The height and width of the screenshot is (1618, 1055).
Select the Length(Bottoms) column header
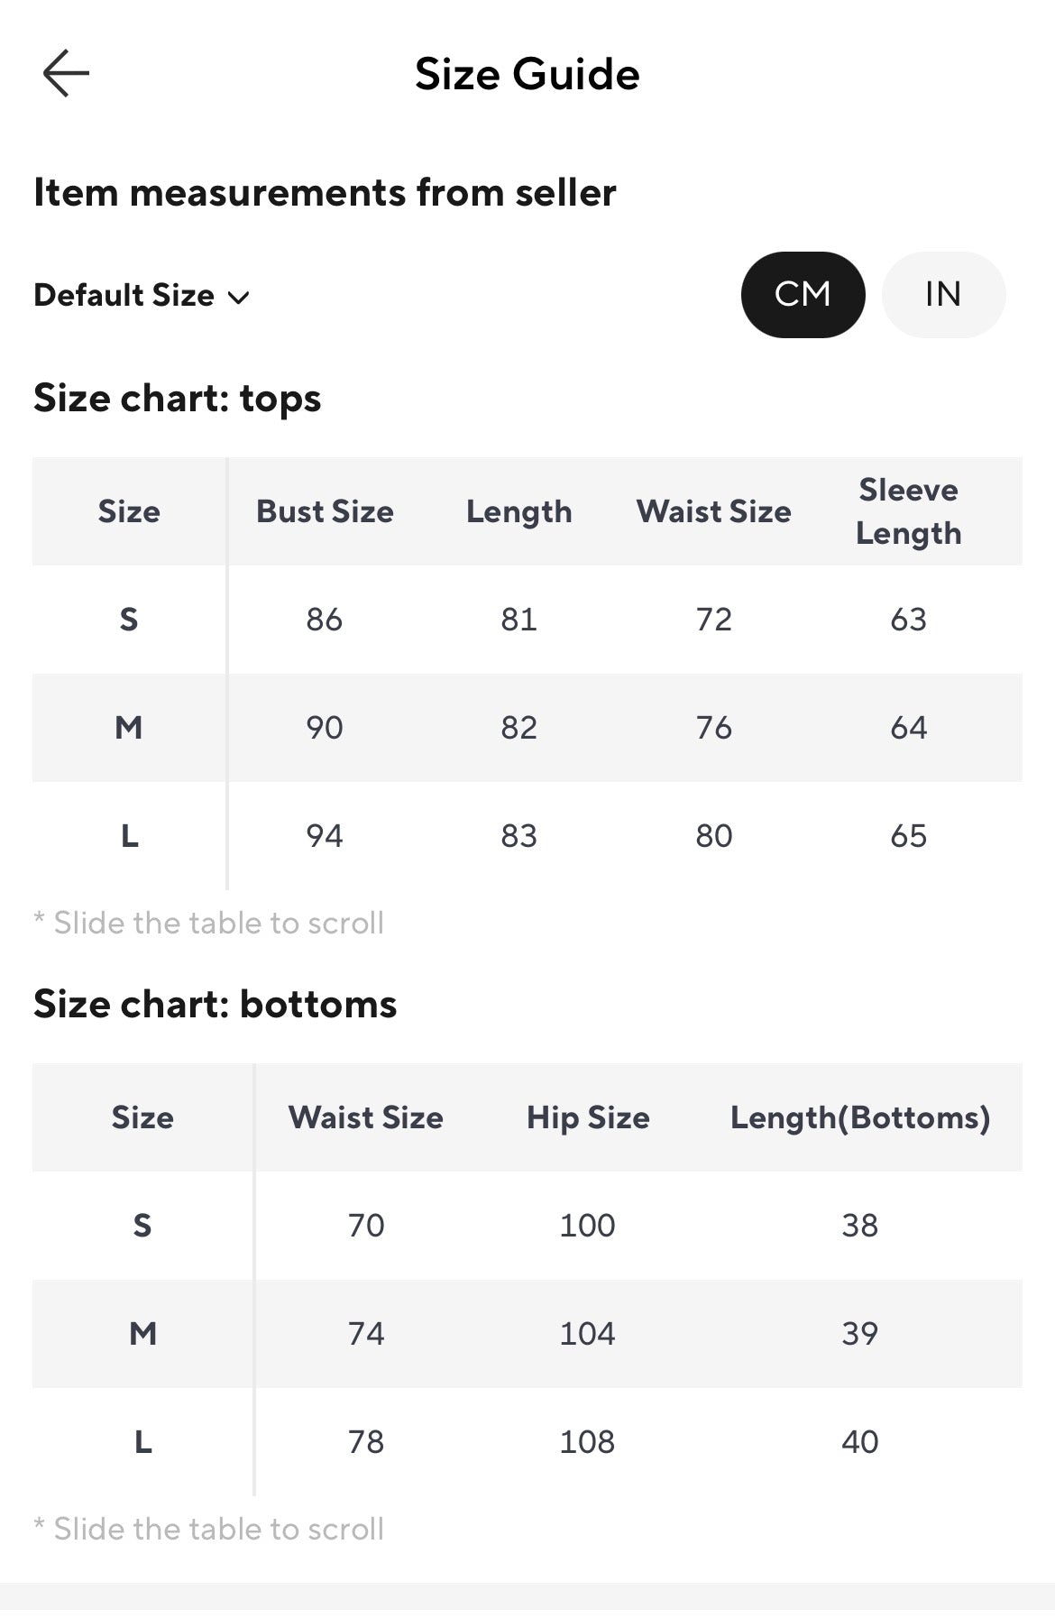click(860, 1117)
